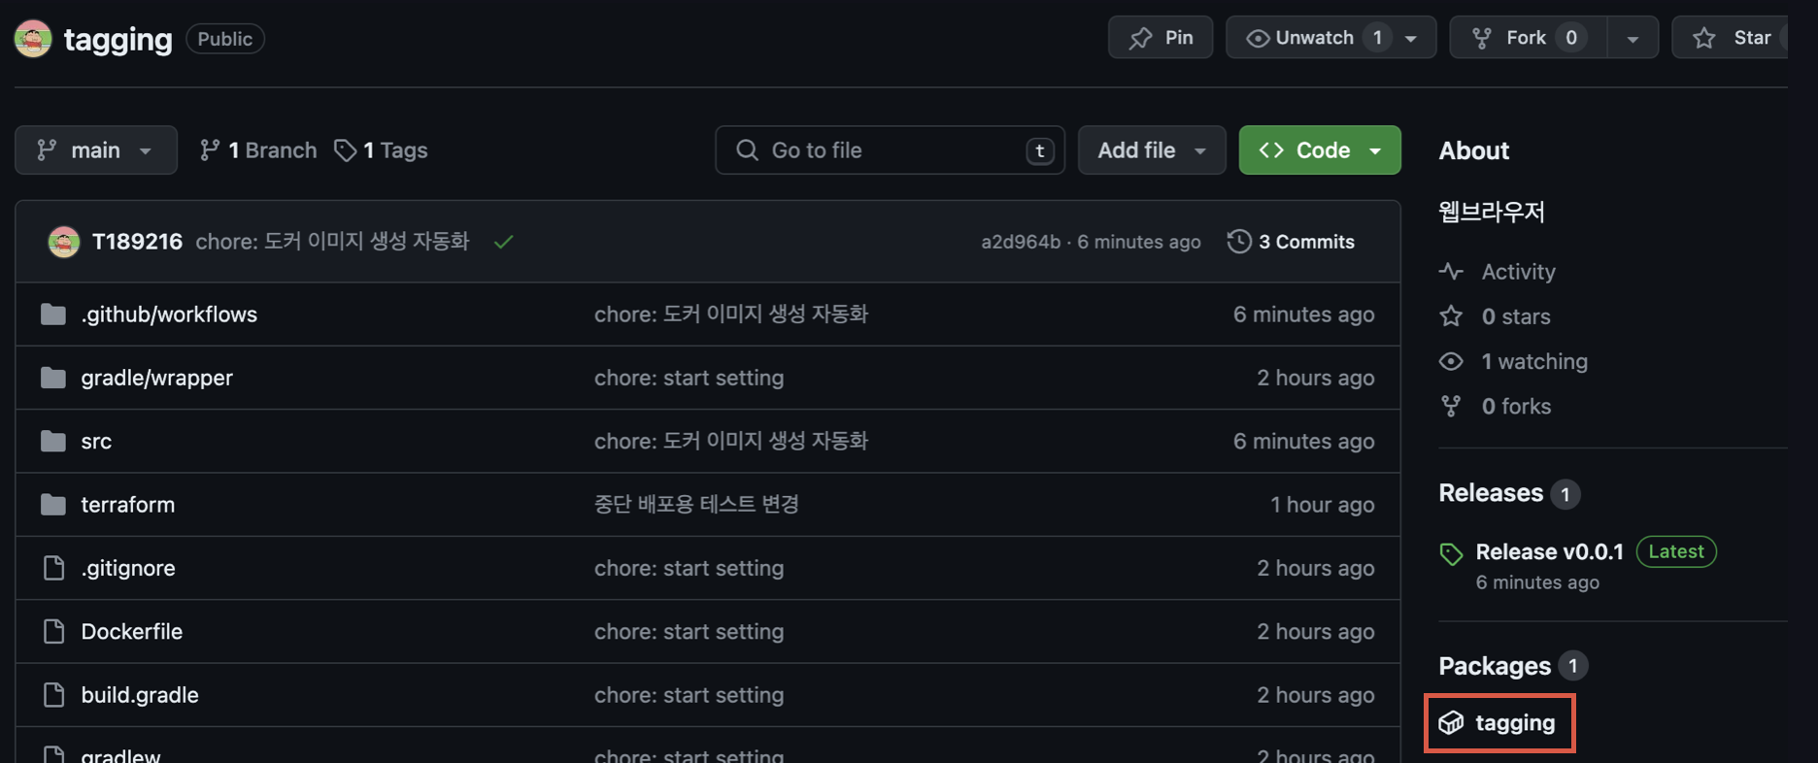
Task: Expand the Fork options arrow
Action: tap(1633, 39)
